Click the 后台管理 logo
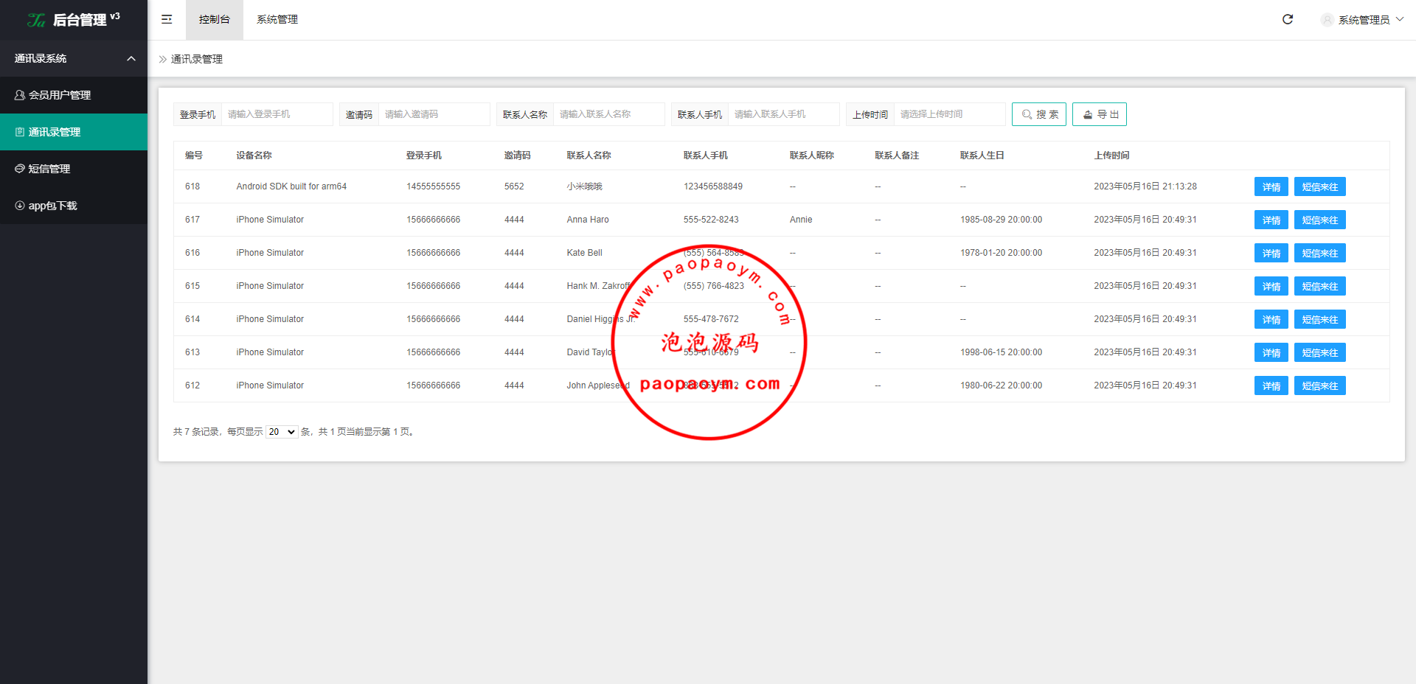The image size is (1416, 684). [x=73, y=20]
